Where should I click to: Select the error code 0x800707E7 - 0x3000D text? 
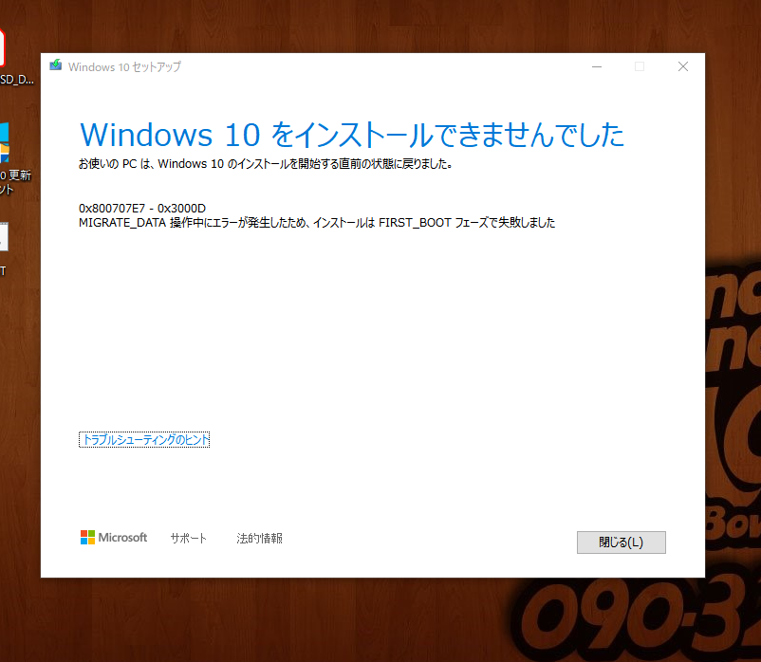[x=142, y=209]
